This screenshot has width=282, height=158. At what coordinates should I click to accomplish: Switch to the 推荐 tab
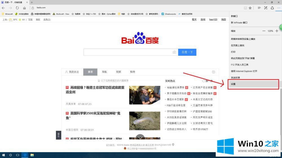[x=90, y=72]
